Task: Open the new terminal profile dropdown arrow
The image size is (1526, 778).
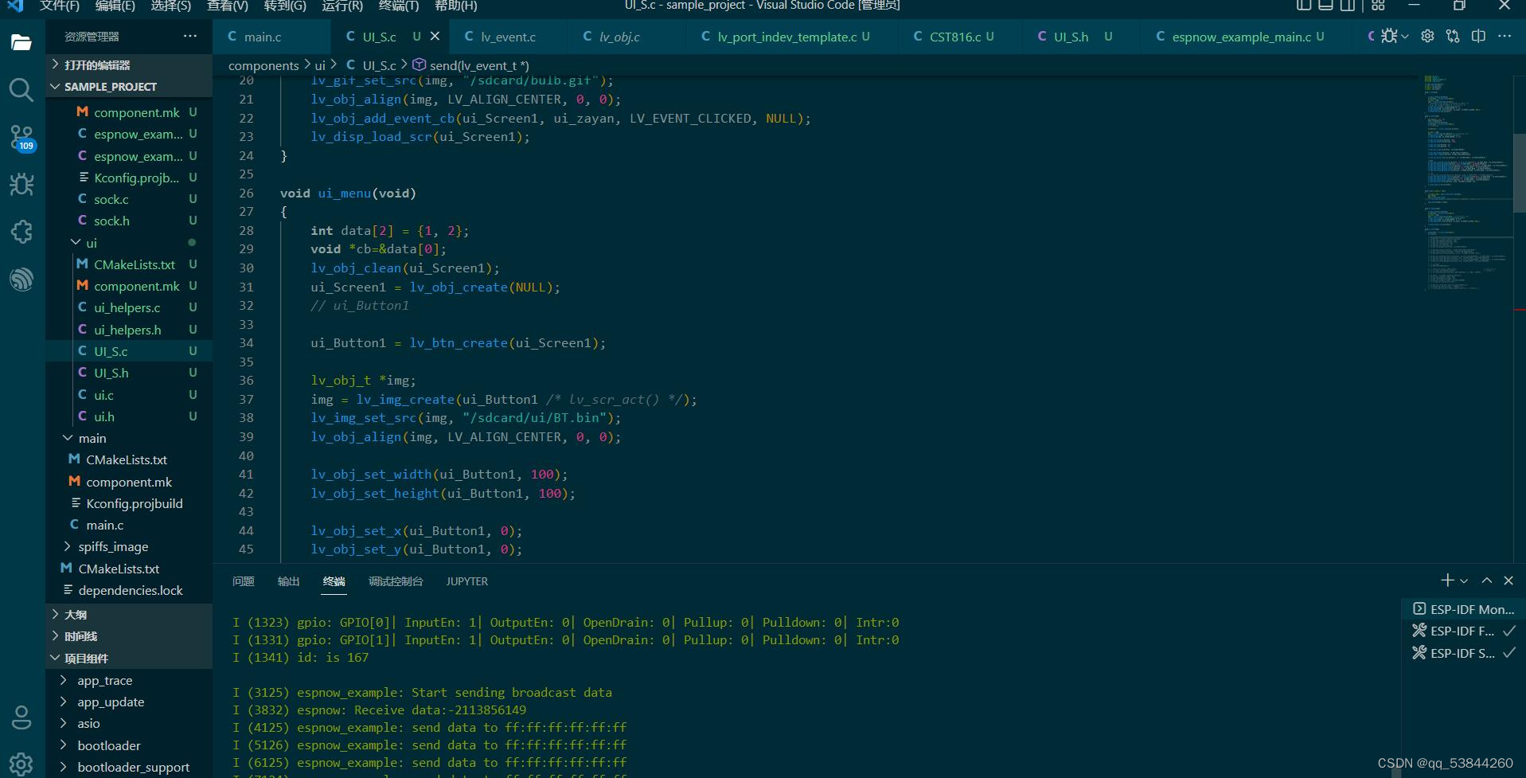Action: (1464, 581)
